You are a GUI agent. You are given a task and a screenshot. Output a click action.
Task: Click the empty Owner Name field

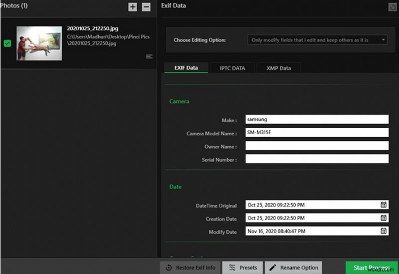317,146
